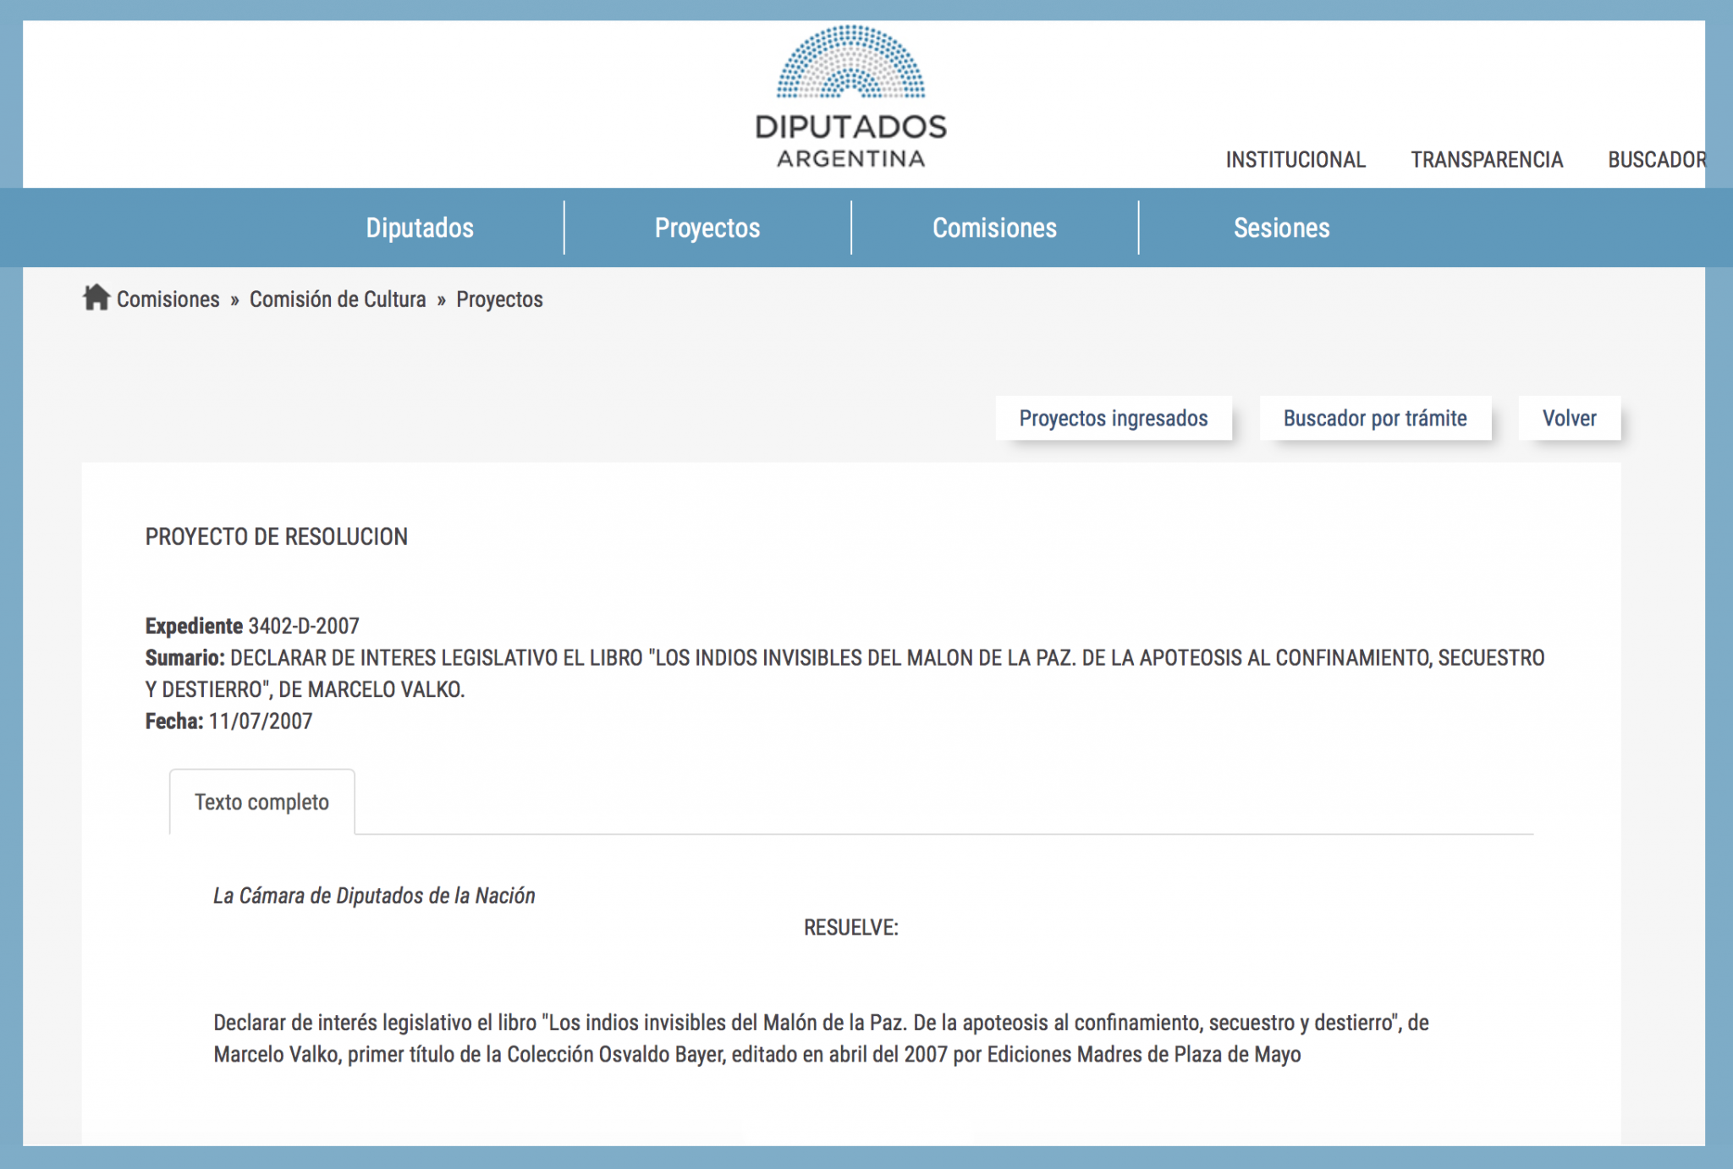The height and width of the screenshot is (1169, 1733).
Task: Select the Texto completo tab
Action: pos(262,802)
